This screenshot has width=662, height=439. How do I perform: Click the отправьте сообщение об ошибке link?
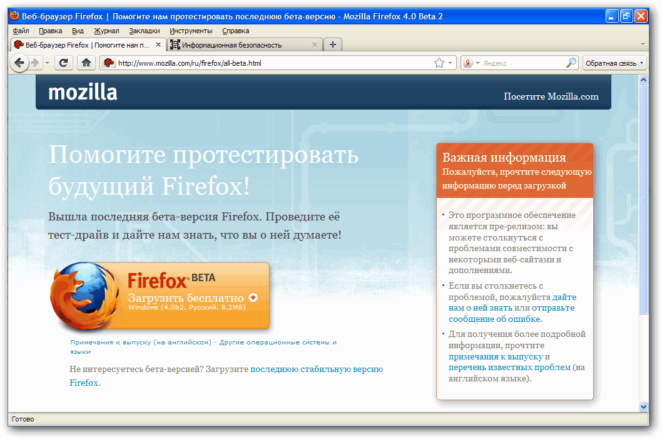(x=511, y=314)
